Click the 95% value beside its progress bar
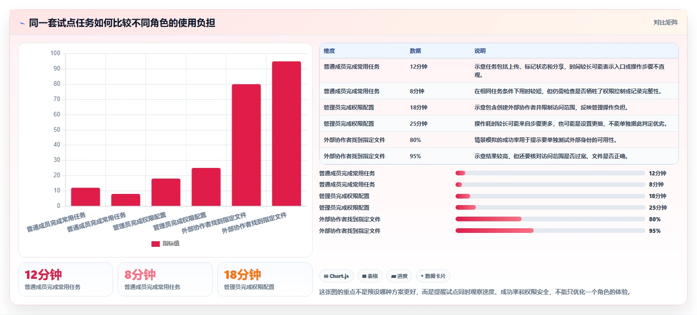Screen dimensions: 697x315 click(x=655, y=231)
